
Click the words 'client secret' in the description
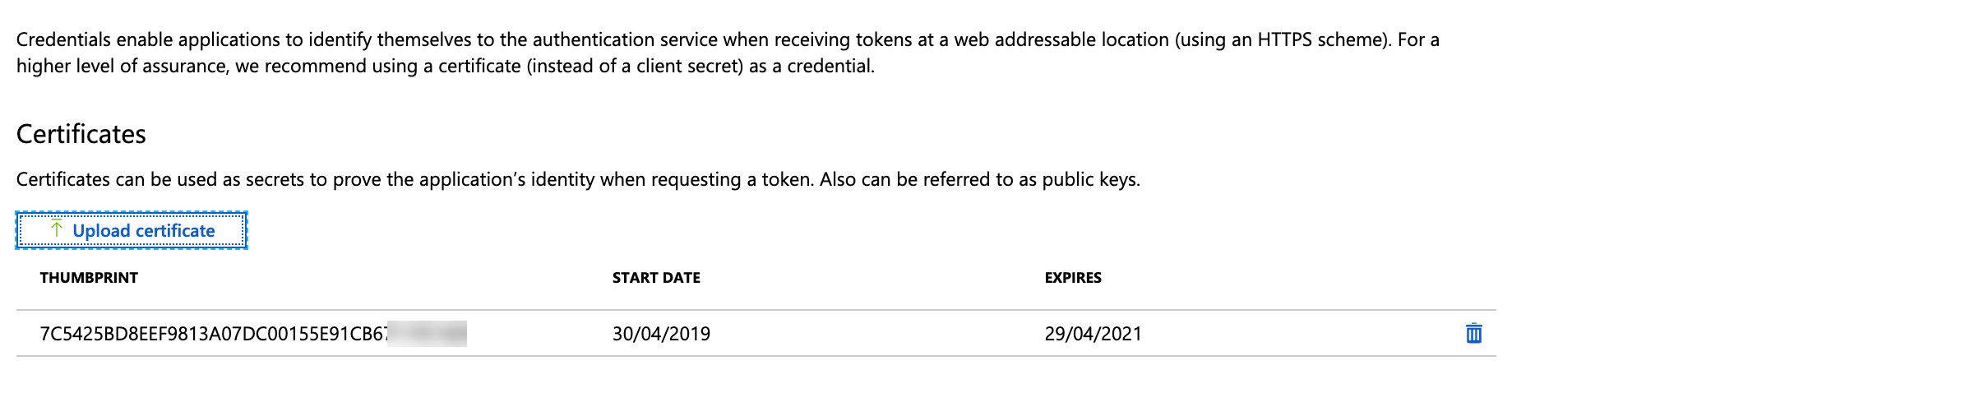(x=689, y=66)
